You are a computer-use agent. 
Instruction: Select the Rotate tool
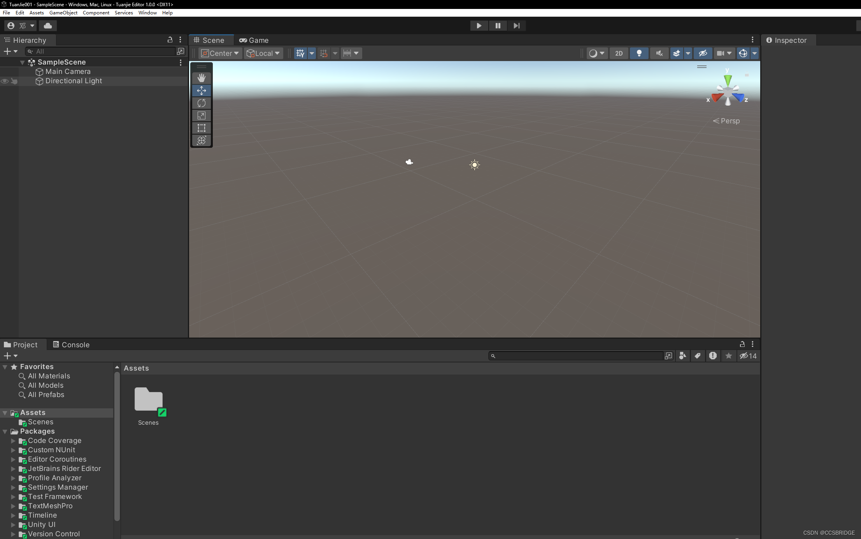pos(201,103)
